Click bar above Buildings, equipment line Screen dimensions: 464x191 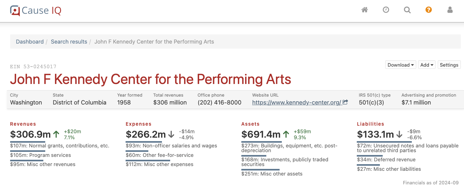[262, 142]
